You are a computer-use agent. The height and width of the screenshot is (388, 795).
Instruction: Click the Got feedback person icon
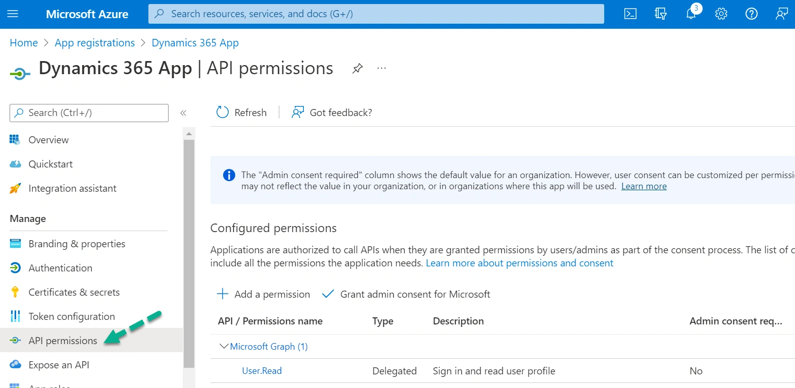click(298, 112)
